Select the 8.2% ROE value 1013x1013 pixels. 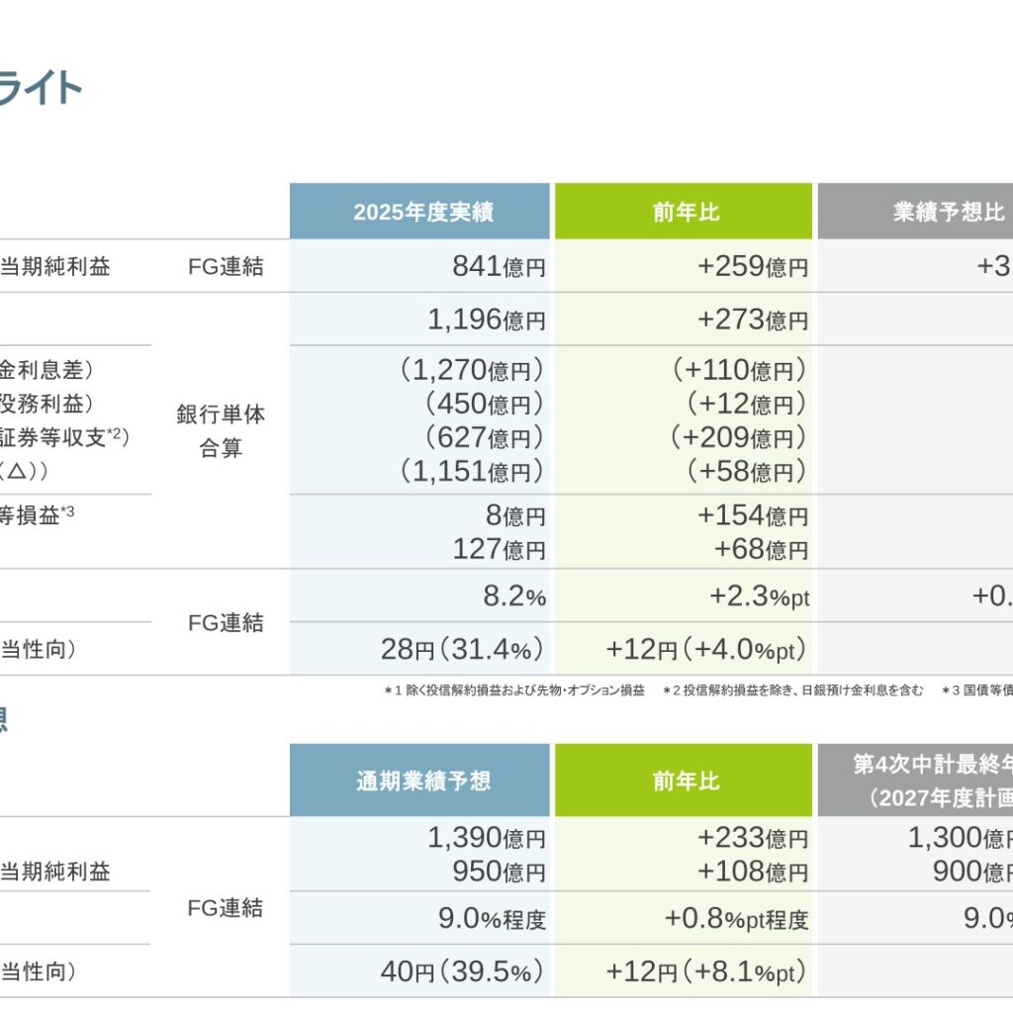pos(514,597)
